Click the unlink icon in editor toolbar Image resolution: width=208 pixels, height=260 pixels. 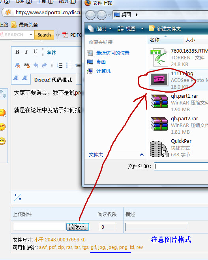[x=26, y=65]
